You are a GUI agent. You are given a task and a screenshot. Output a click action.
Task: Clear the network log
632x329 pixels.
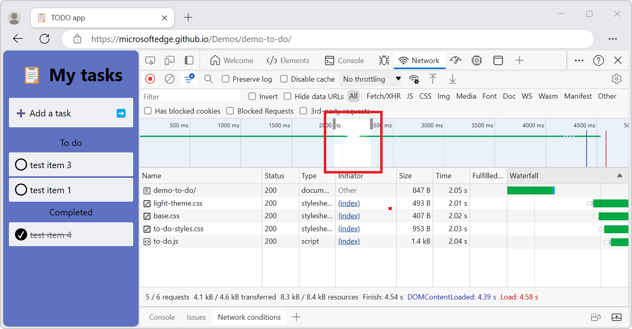(x=169, y=79)
